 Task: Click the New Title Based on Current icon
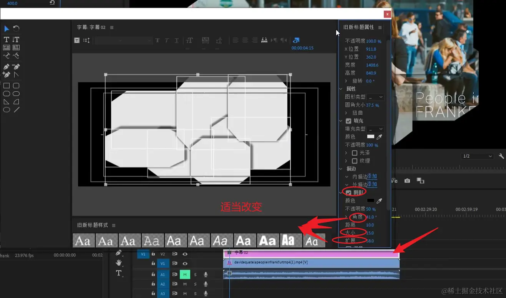point(77,40)
